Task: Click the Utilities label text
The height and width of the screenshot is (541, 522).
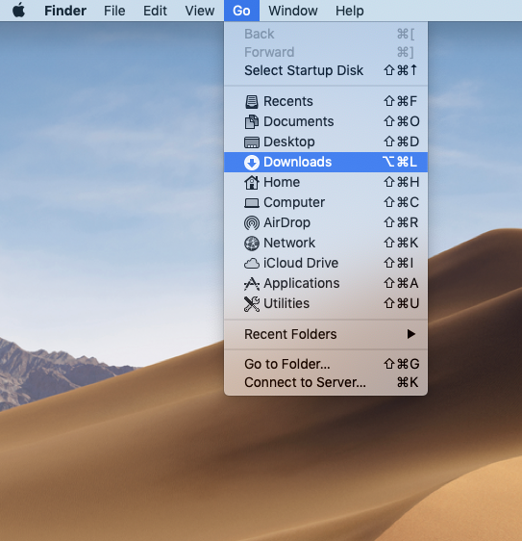Action: pos(286,303)
